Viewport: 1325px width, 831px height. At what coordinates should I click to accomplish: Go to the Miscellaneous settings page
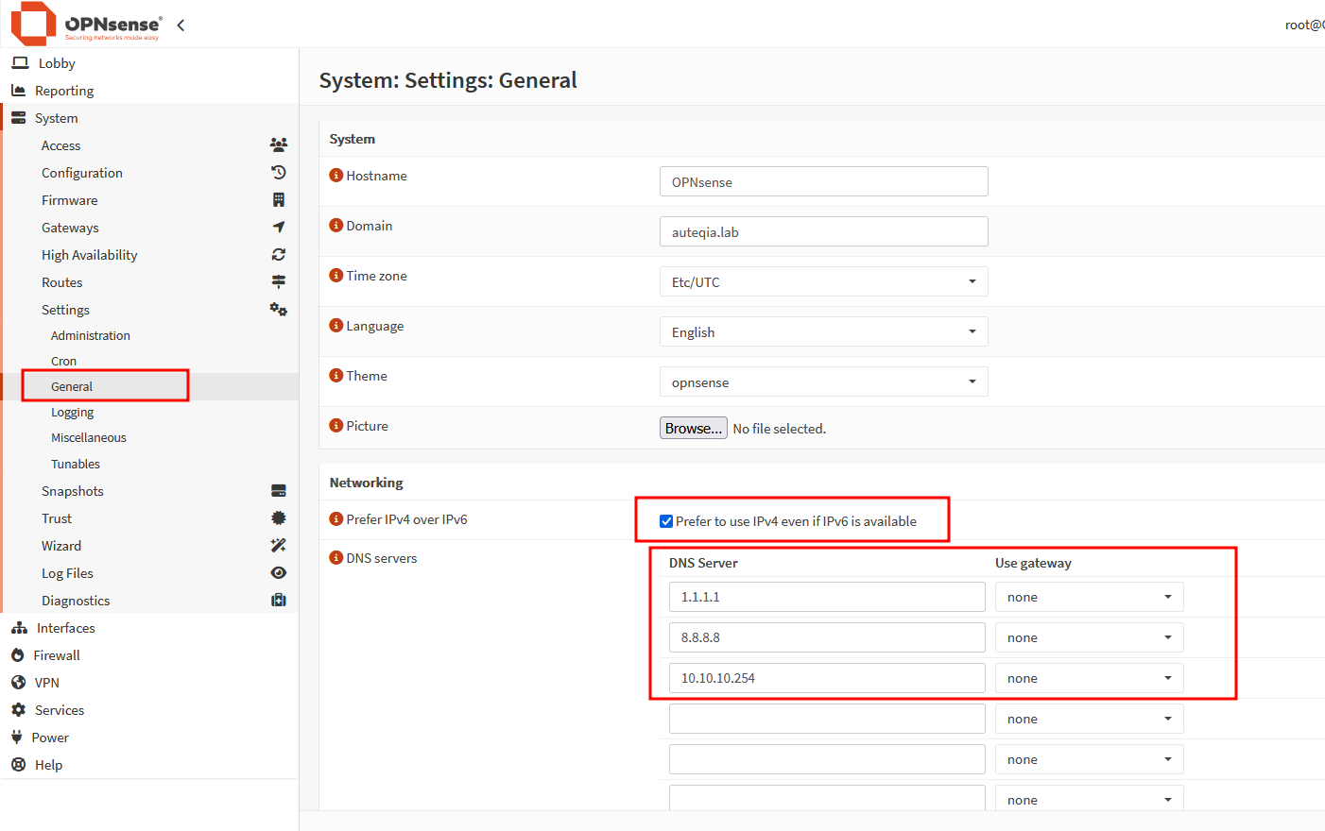pos(89,437)
